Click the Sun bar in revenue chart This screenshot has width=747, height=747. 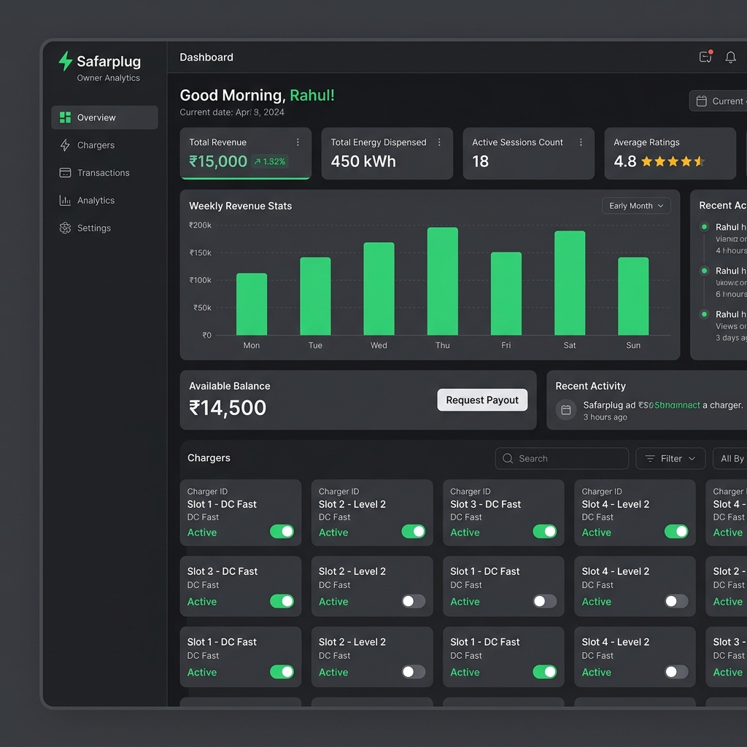(x=633, y=296)
